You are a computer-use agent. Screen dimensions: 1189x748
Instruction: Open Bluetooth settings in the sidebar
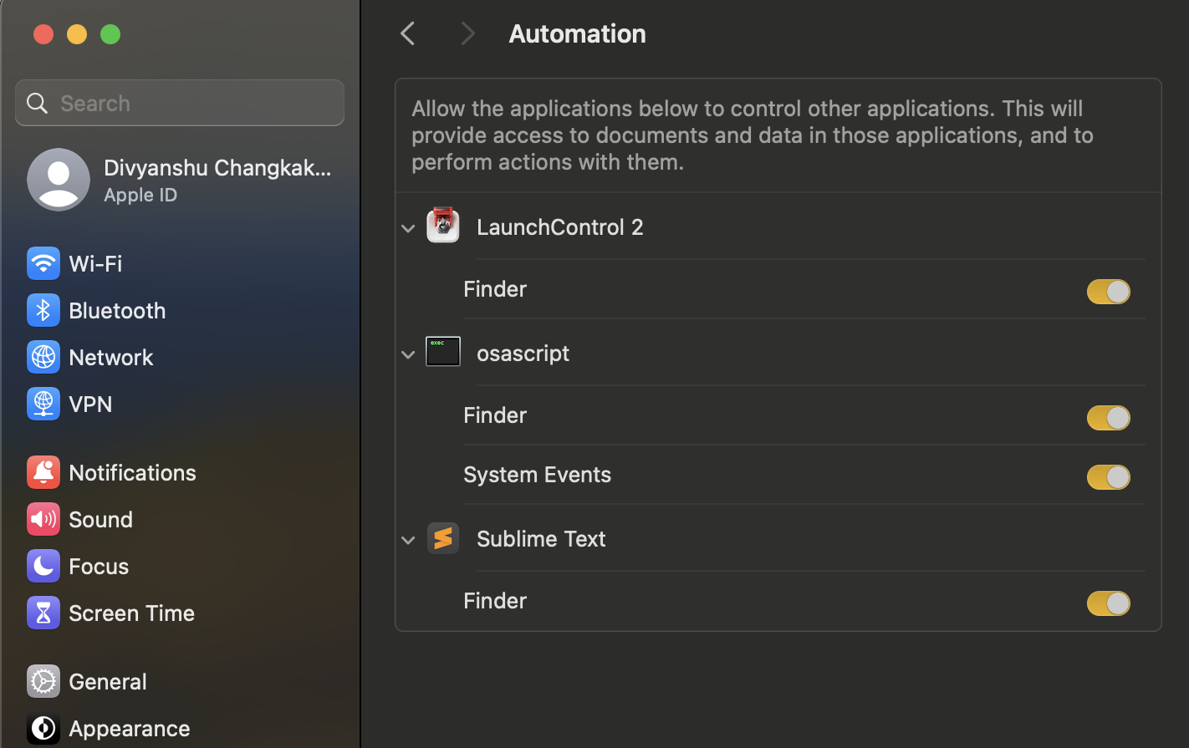tap(117, 310)
